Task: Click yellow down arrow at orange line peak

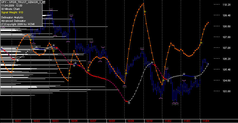Action: tap(145, 12)
